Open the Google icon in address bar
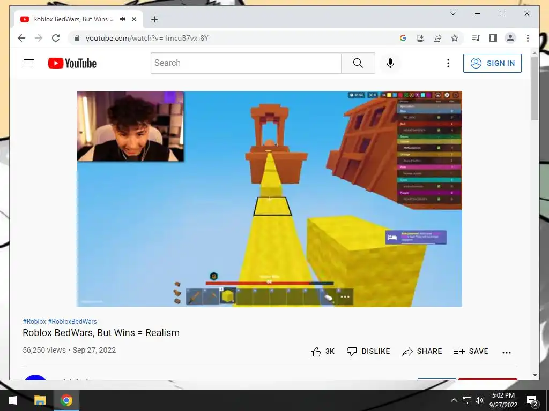The image size is (549, 411). point(403,38)
